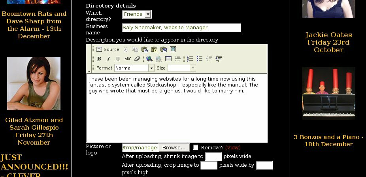Toggle underline formatting
This screenshot has height=177, width=366.
(x=118, y=59)
